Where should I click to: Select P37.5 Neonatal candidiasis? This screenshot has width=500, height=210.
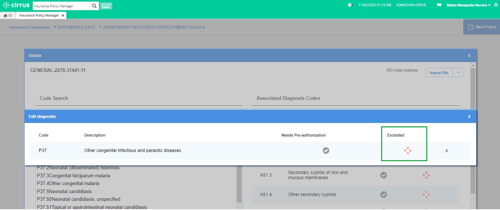pos(64,192)
